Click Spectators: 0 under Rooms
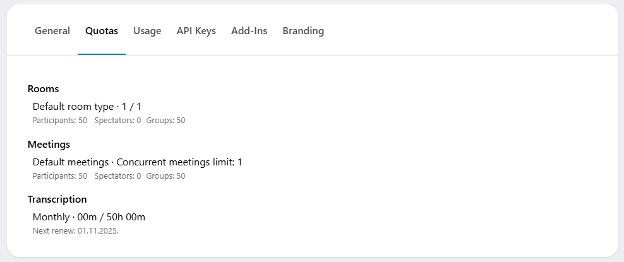 (117, 121)
